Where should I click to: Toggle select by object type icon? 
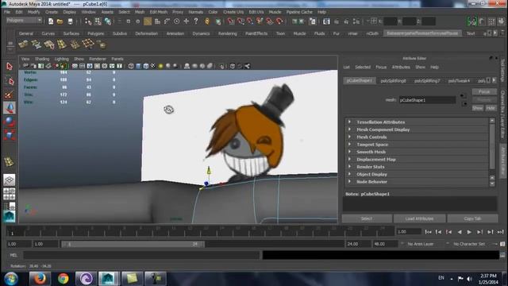(98, 21)
